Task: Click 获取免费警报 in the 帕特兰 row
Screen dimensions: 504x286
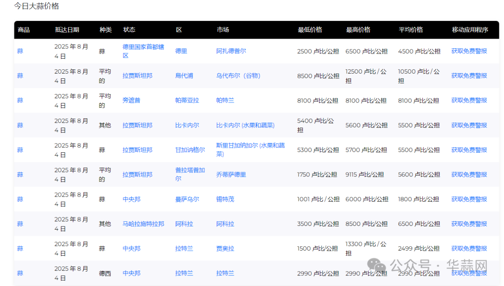Action: [469, 101]
